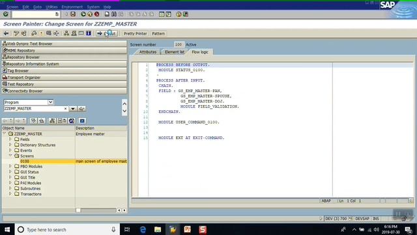Toggle the Fullscreen on/off icon
The width and height of the screenshot is (417, 235).
pyautogui.click(x=81, y=33)
